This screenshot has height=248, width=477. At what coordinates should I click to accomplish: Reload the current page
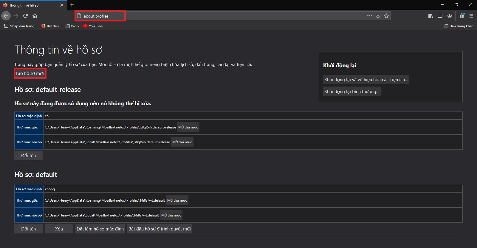point(25,16)
